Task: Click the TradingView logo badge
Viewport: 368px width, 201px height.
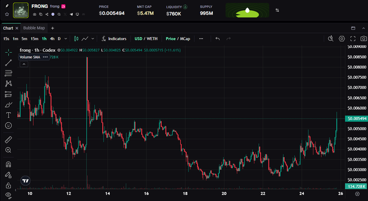Action: coord(25,180)
